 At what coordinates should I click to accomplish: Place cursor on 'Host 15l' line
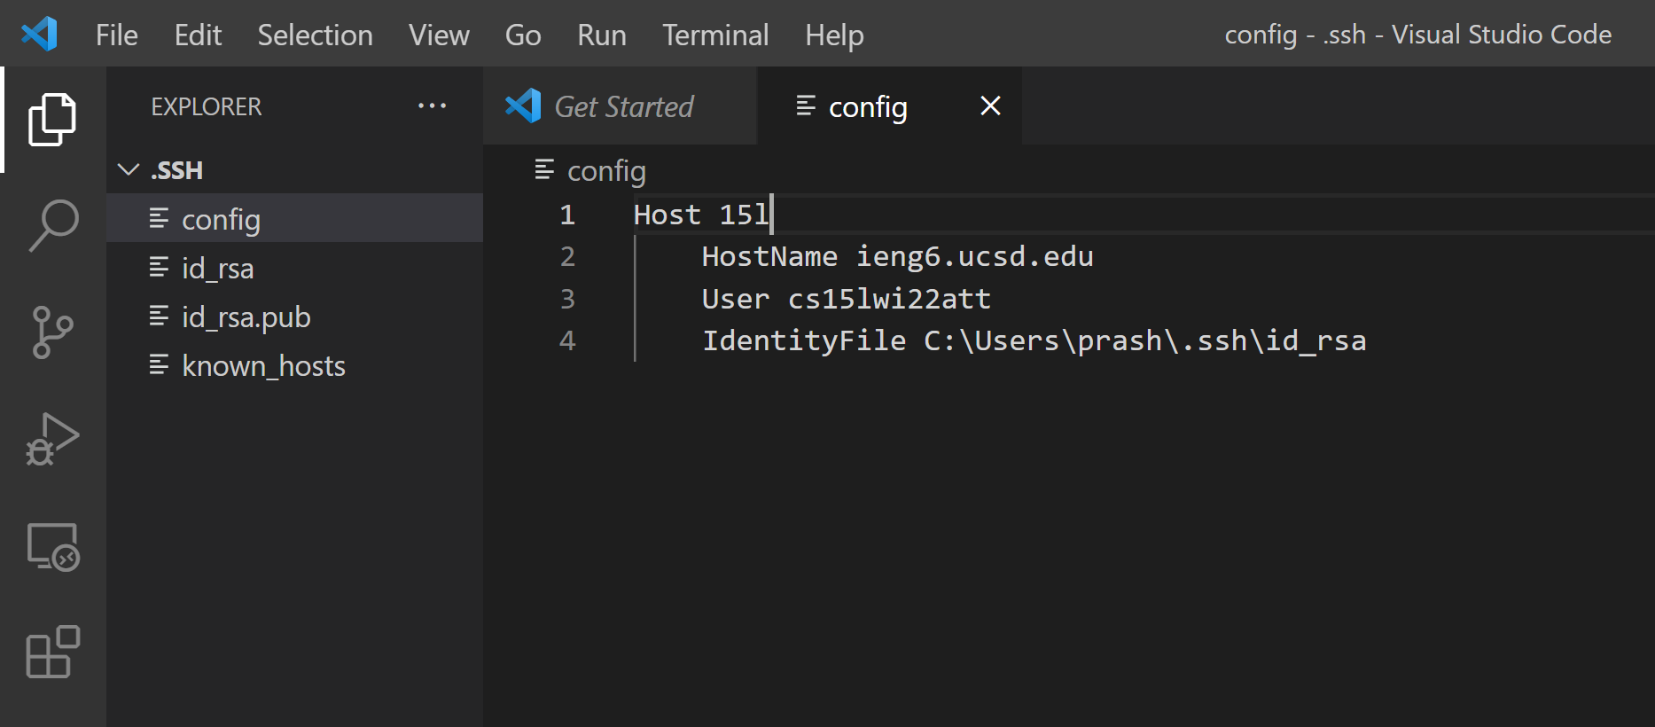click(701, 215)
